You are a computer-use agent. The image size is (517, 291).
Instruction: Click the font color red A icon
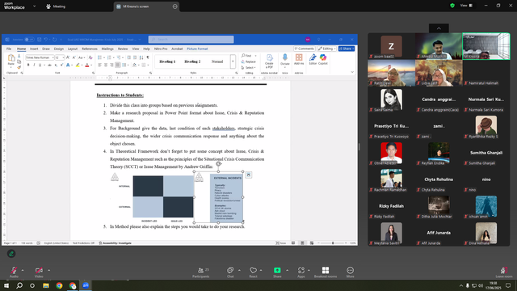click(x=87, y=65)
